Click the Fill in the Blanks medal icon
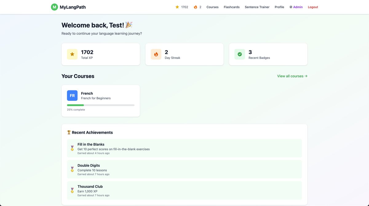The height and width of the screenshot is (206, 369). point(72,148)
